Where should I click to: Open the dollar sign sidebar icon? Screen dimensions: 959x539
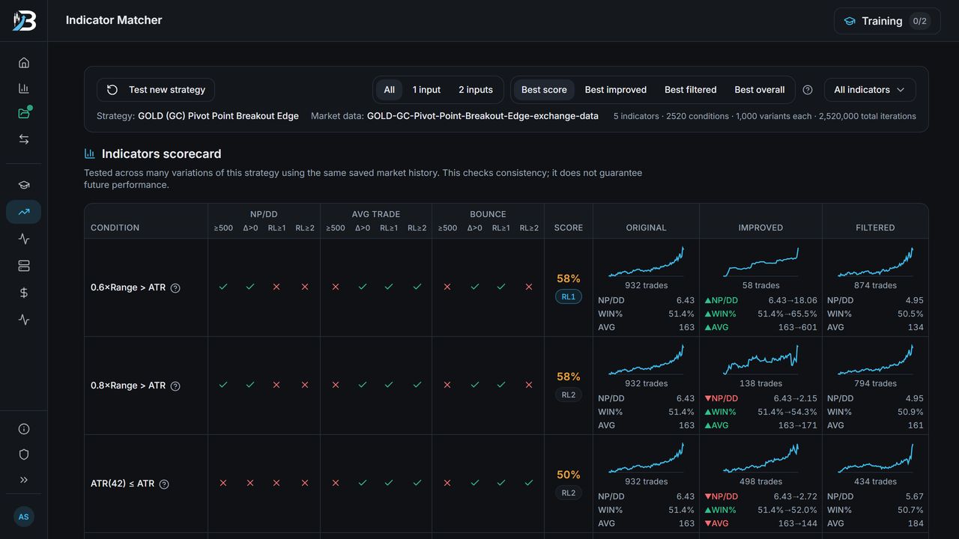(x=24, y=293)
